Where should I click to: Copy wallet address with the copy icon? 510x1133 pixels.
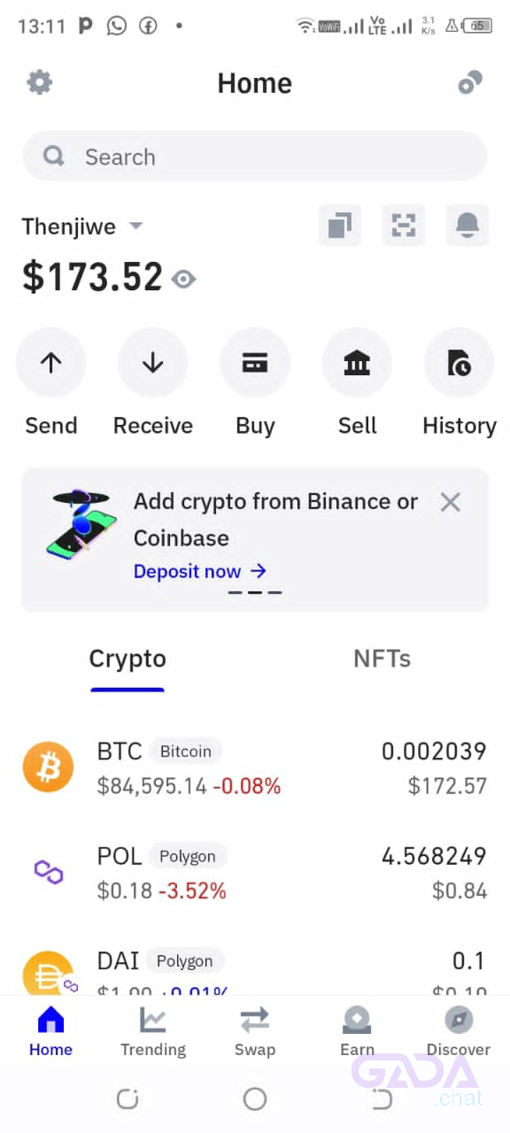tap(340, 226)
